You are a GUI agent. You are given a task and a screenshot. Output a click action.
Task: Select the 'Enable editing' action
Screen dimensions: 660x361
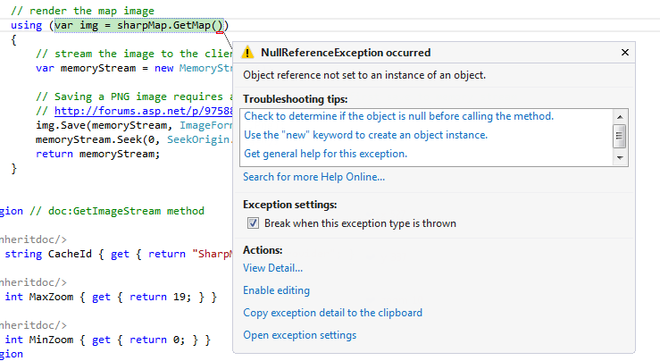click(x=276, y=290)
